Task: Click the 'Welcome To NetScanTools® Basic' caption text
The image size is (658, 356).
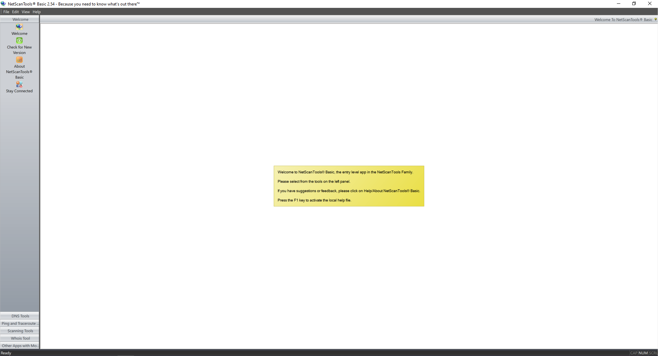Action: pyautogui.click(x=623, y=19)
